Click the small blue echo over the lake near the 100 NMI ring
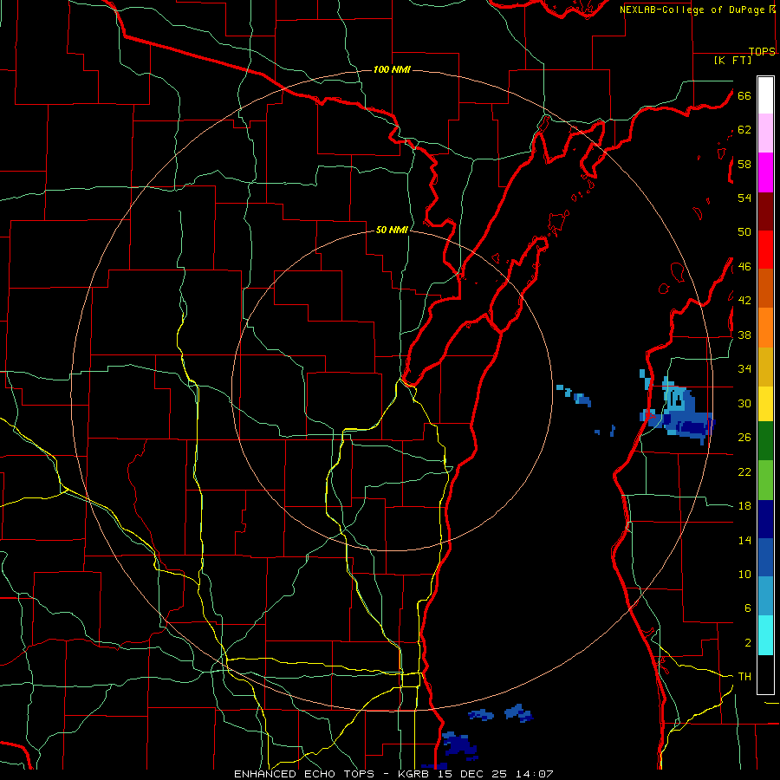The width and height of the screenshot is (780, 780). pyautogui.click(x=575, y=395)
